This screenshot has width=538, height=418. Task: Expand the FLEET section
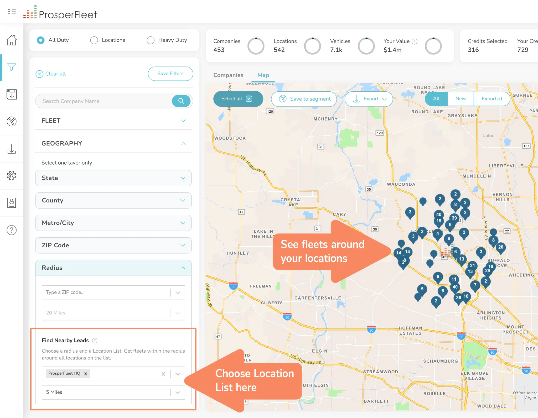tap(113, 121)
